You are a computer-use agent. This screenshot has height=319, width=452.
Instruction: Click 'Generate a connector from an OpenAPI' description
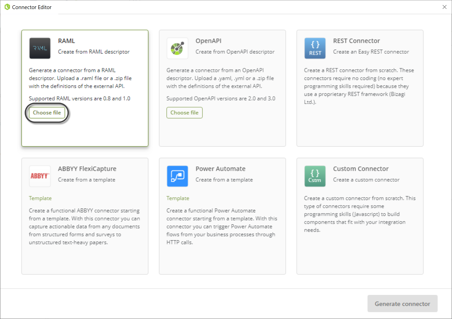click(220, 78)
